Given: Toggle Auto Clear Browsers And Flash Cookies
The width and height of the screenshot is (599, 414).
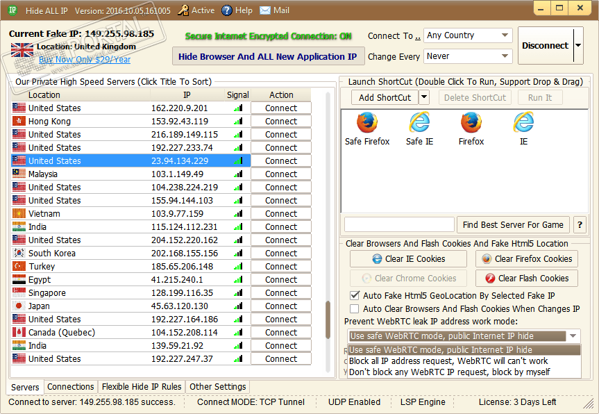Looking at the screenshot, I should pyautogui.click(x=355, y=309).
